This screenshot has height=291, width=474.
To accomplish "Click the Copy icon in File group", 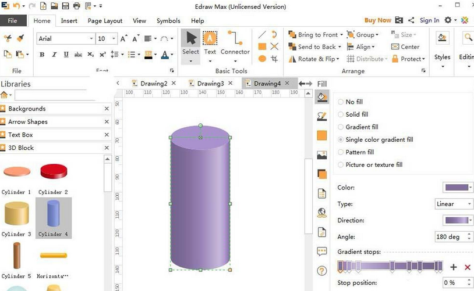I will [8, 54].
